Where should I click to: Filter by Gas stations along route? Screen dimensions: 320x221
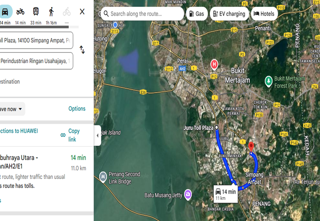[x=196, y=14]
